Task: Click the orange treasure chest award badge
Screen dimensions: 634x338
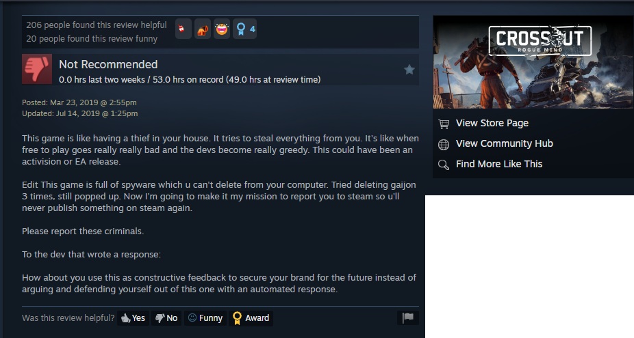Action: click(203, 29)
